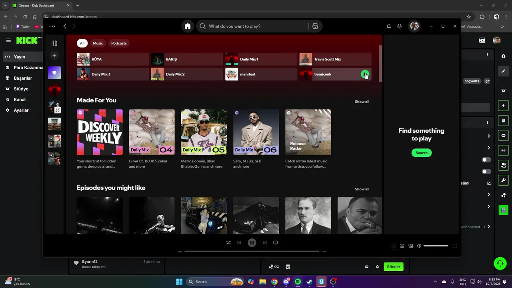The width and height of the screenshot is (512, 288).
Task: Click the Kick info icon in right toolbar
Action: click(x=504, y=56)
